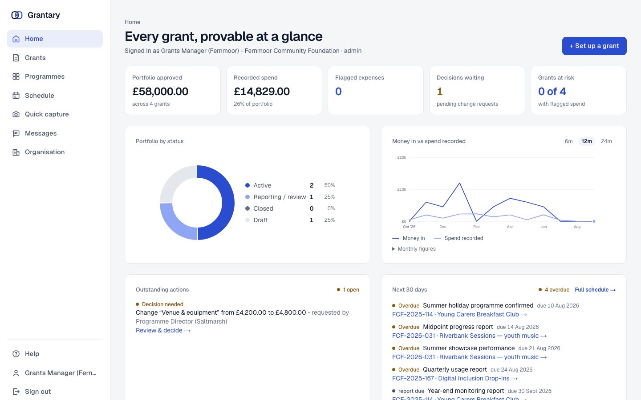641x400 pixels.
Task: Click the Home breadcrumb
Action: [x=132, y=22]
